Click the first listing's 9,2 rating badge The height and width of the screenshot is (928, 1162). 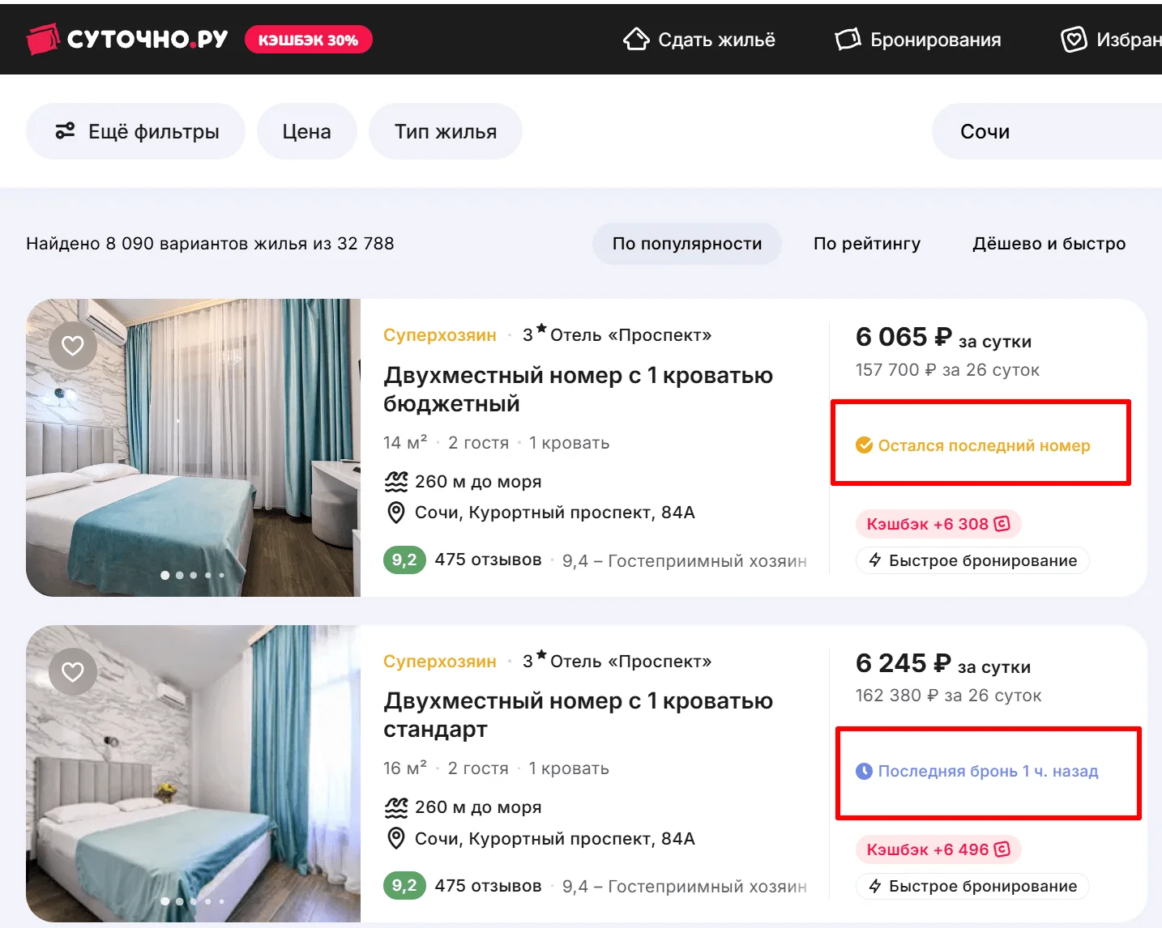pyautogui.click(x=404, y=560)
